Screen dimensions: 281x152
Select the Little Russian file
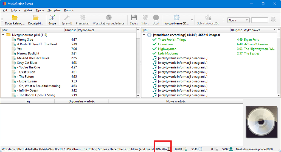tap(27, 81)
